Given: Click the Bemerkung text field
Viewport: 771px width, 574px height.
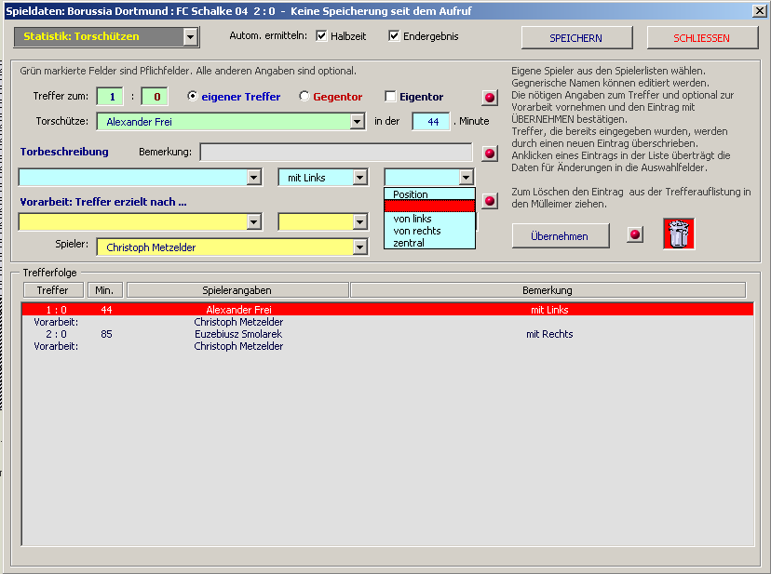Looking at the screenshot, I should pos(336,153).
